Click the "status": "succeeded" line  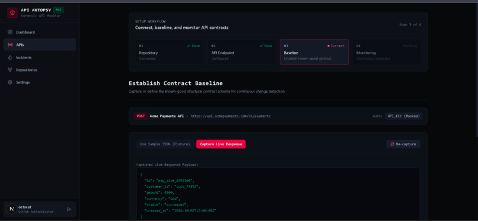(x=166, y=205)
